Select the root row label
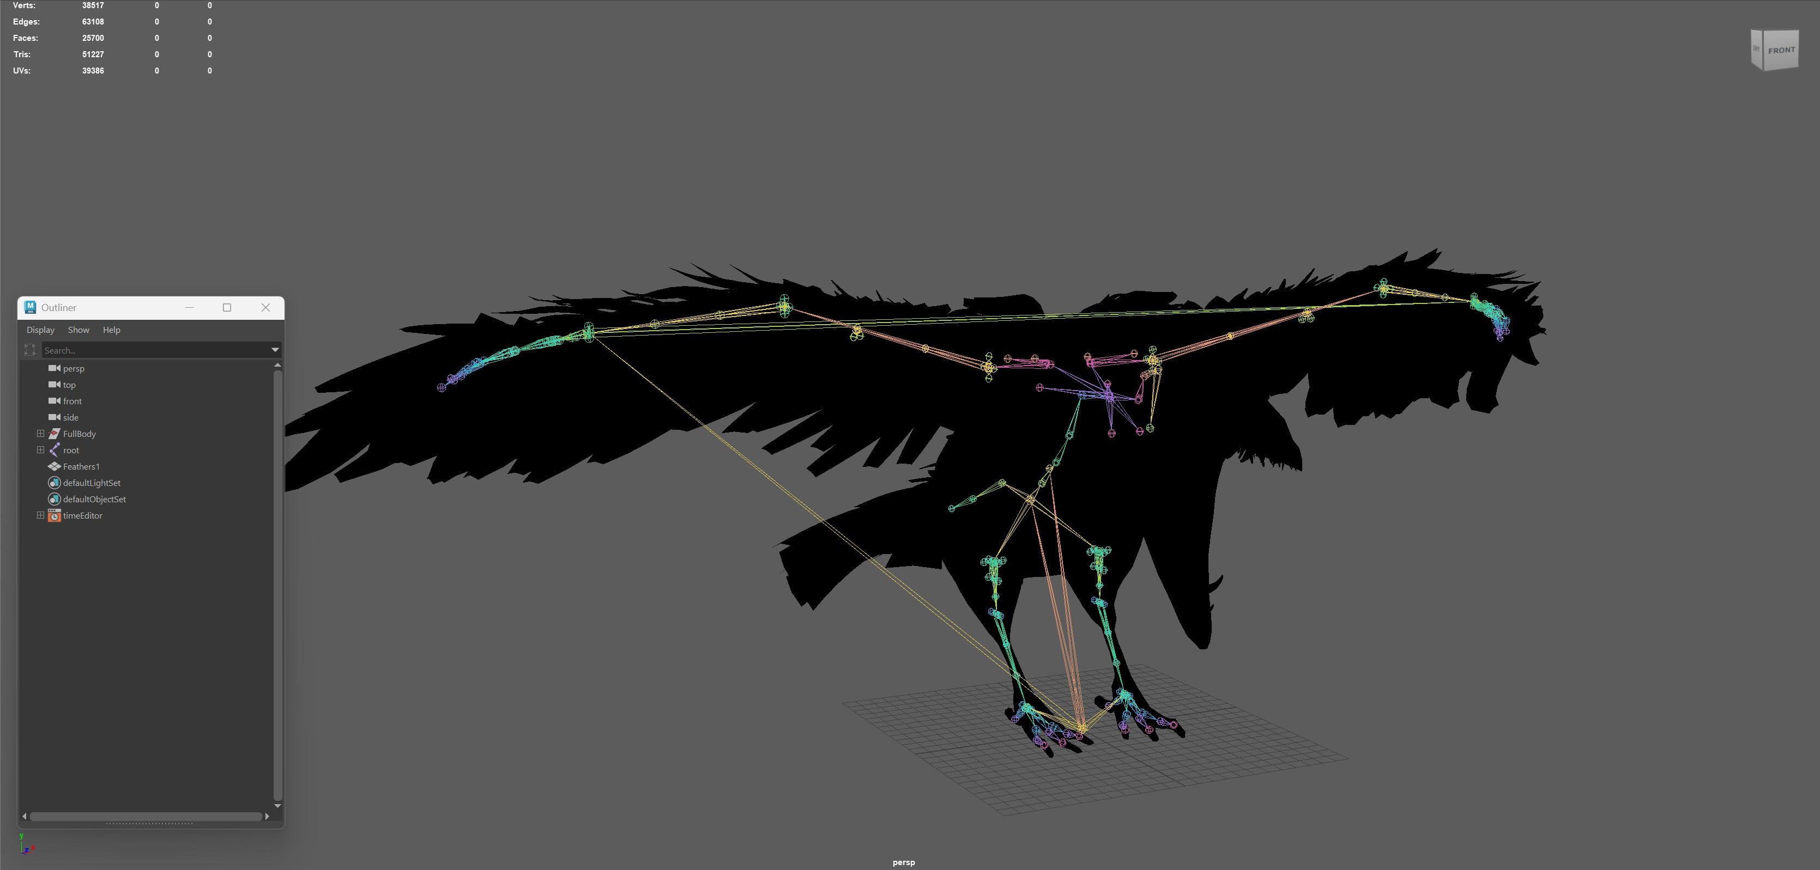This screenshot has width=1820, height=870. pos(71,450)
